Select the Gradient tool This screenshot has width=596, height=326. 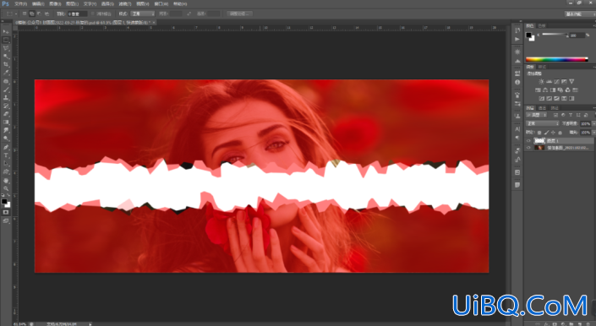point(6,122)
